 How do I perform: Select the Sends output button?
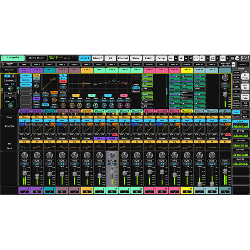(x=136, y=88)
